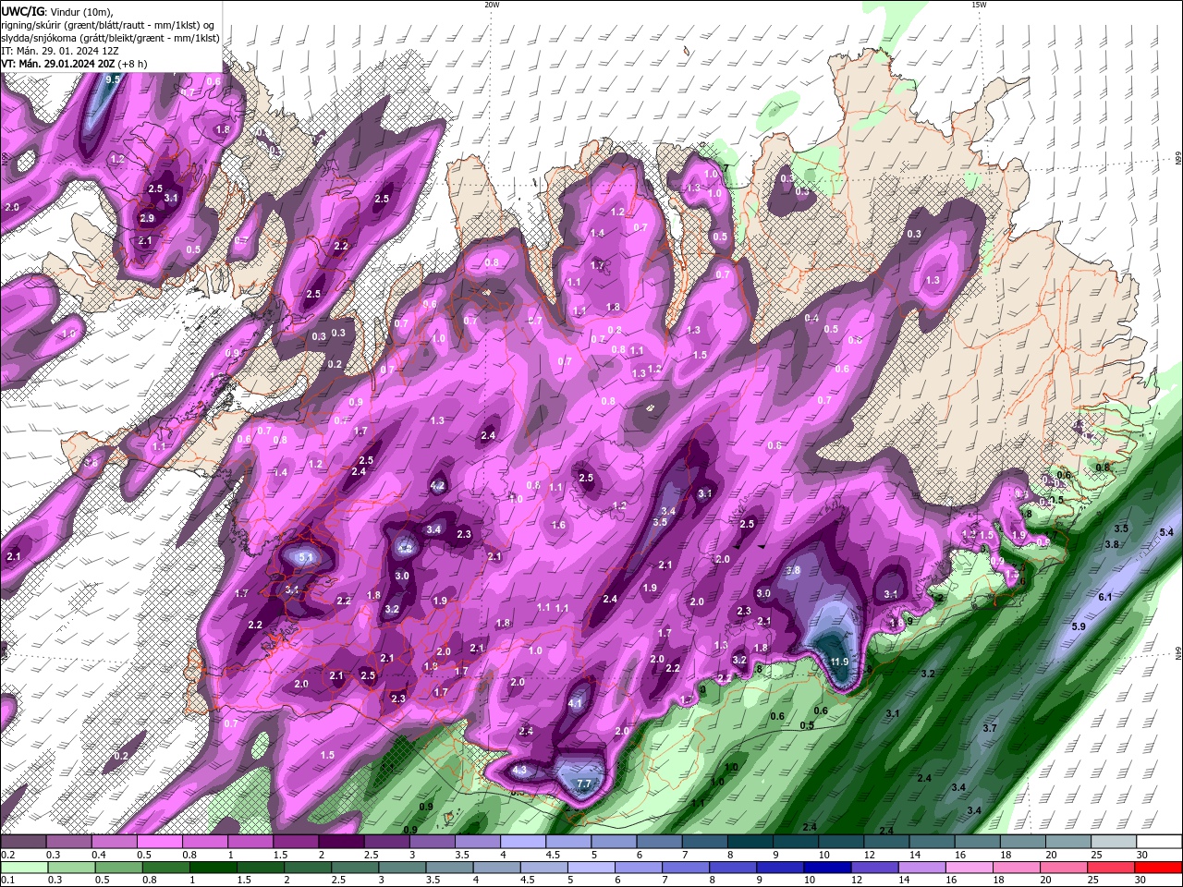The width and height of the screenshot is (1183, 887).
Task: Click the 4.2 precipitation value label
Action: pos(438,485)
